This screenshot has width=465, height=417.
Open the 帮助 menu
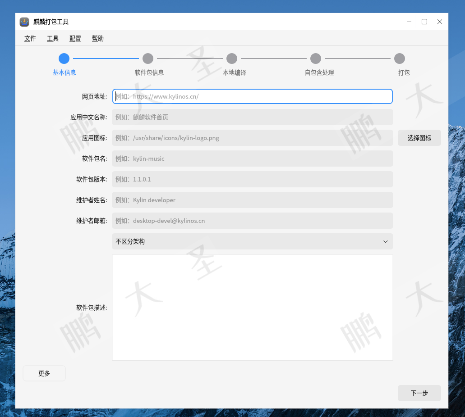[x=98, y=39]
